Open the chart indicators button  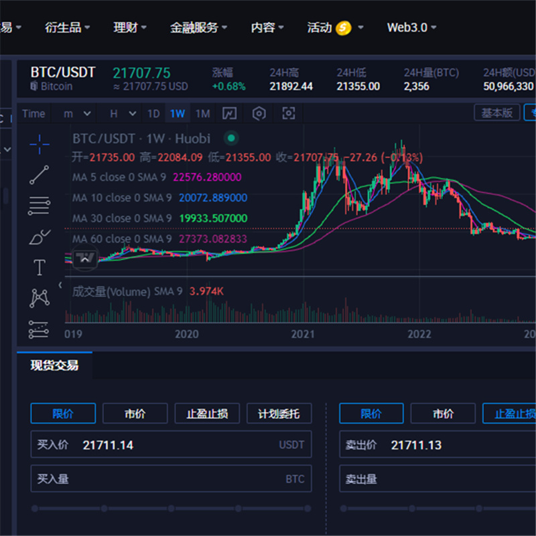pos(229,113)
